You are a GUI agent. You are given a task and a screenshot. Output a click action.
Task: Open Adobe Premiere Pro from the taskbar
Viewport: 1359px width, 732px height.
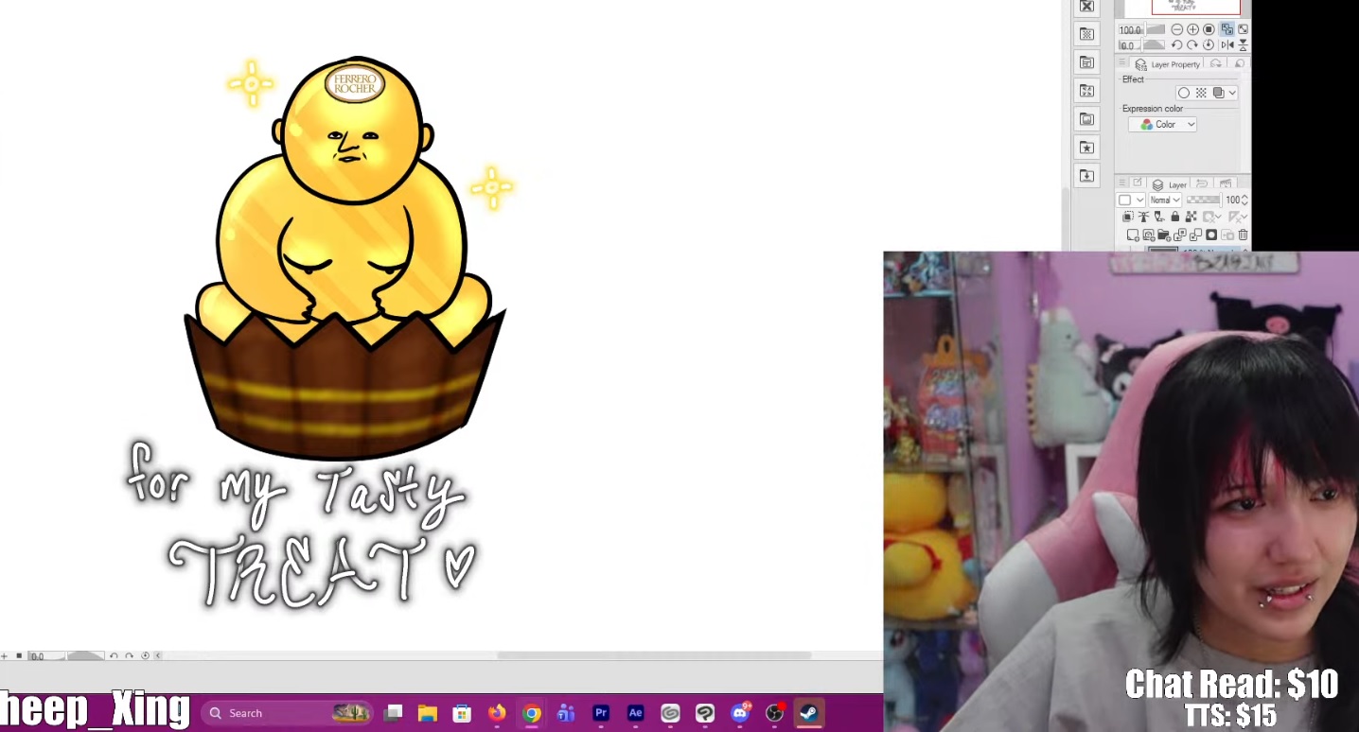tap(601, 713)
